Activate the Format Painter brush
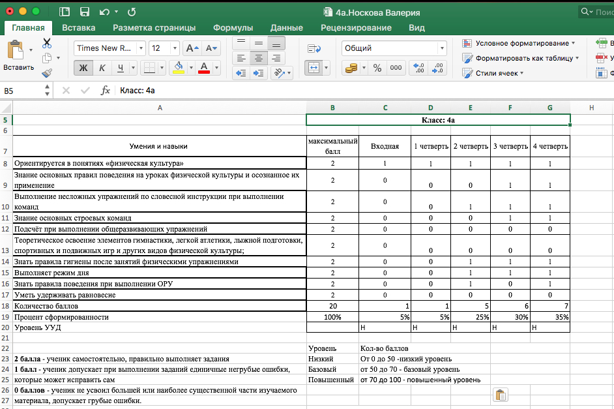This screenshot has width=614, height=409. coord(47,73)
